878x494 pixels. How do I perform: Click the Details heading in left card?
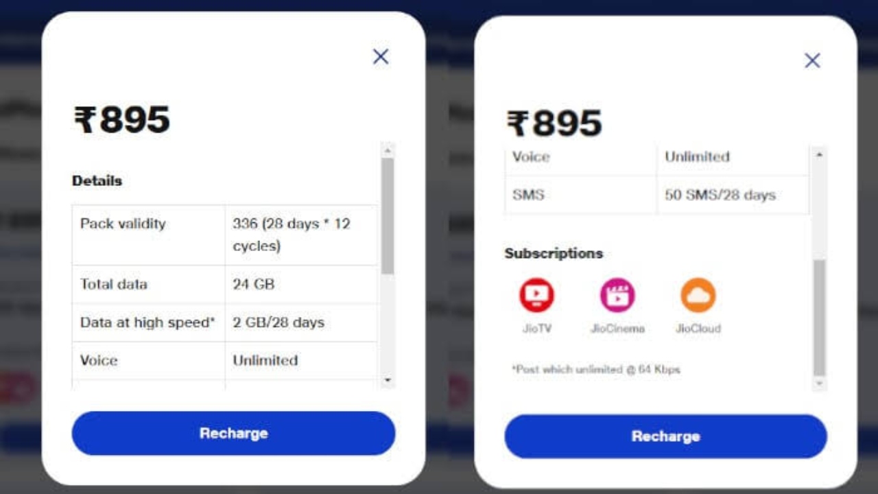[97, 181]
